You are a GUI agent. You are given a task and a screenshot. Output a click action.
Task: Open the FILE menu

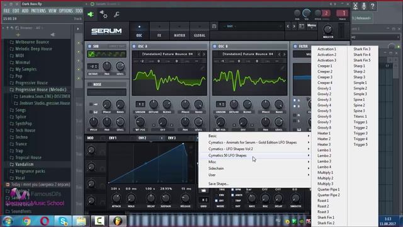tap(7, 11)
